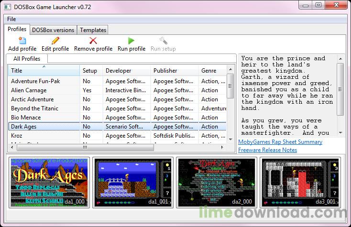351x227 pixels.
Task: Click the description panel scroll down arrow
Action: pos(340,133)
